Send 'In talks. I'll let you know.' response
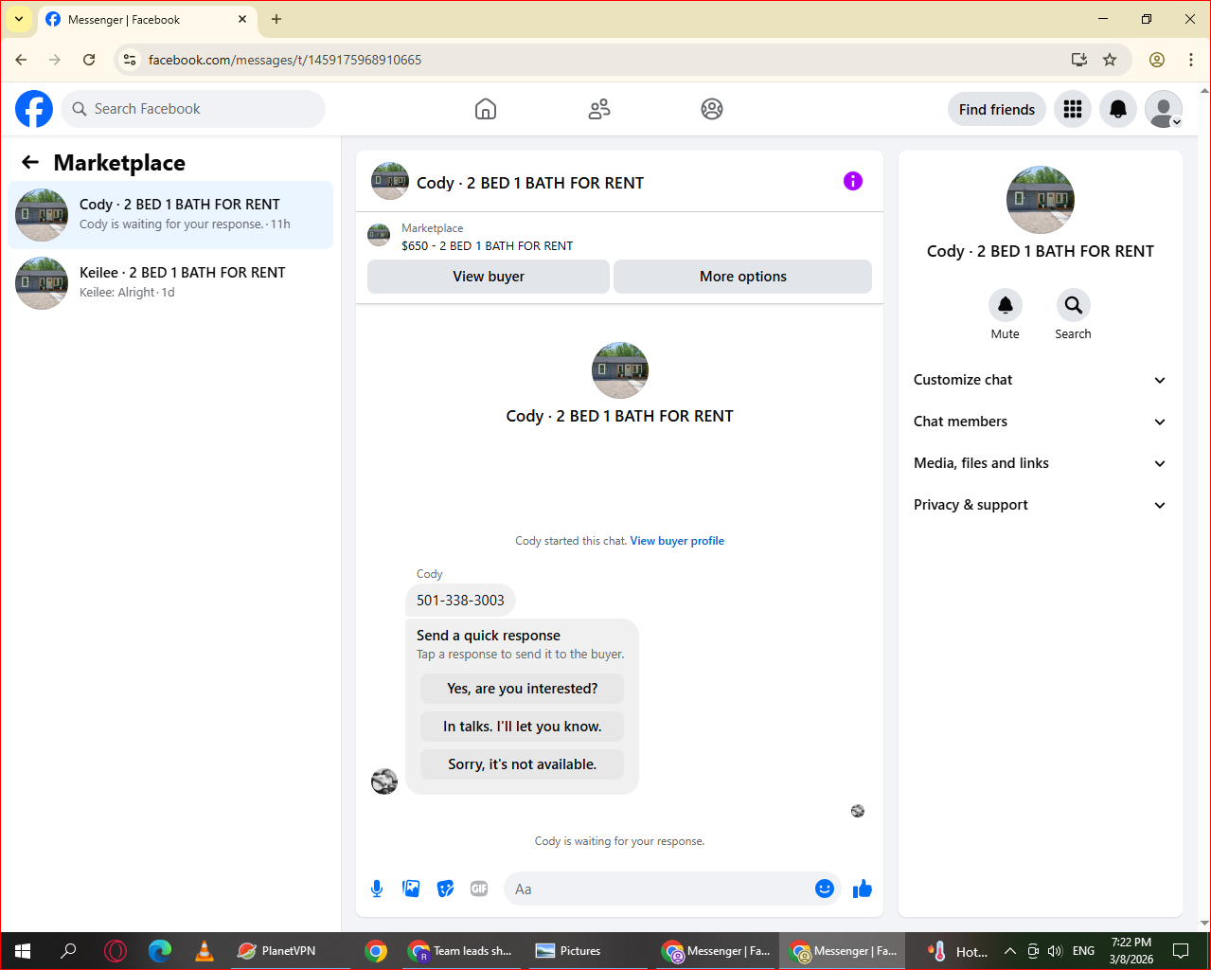Screen dimensions: 1211x970 [523, 727]
